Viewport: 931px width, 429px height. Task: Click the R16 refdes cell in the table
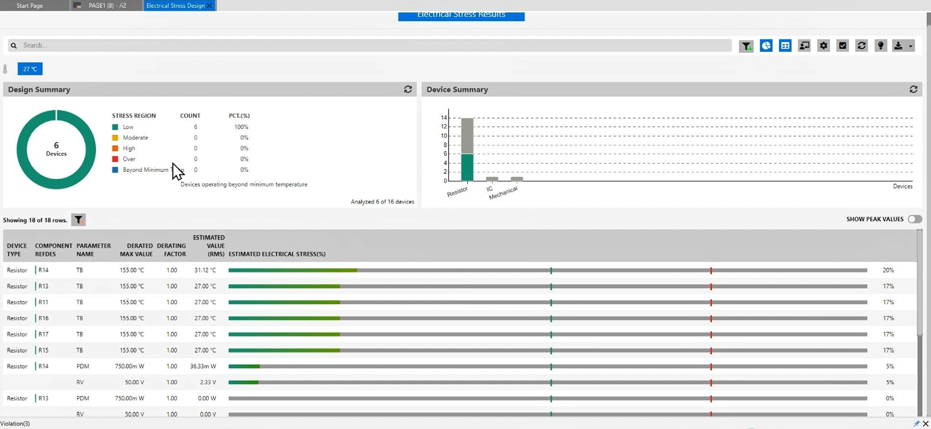point(44,318)
